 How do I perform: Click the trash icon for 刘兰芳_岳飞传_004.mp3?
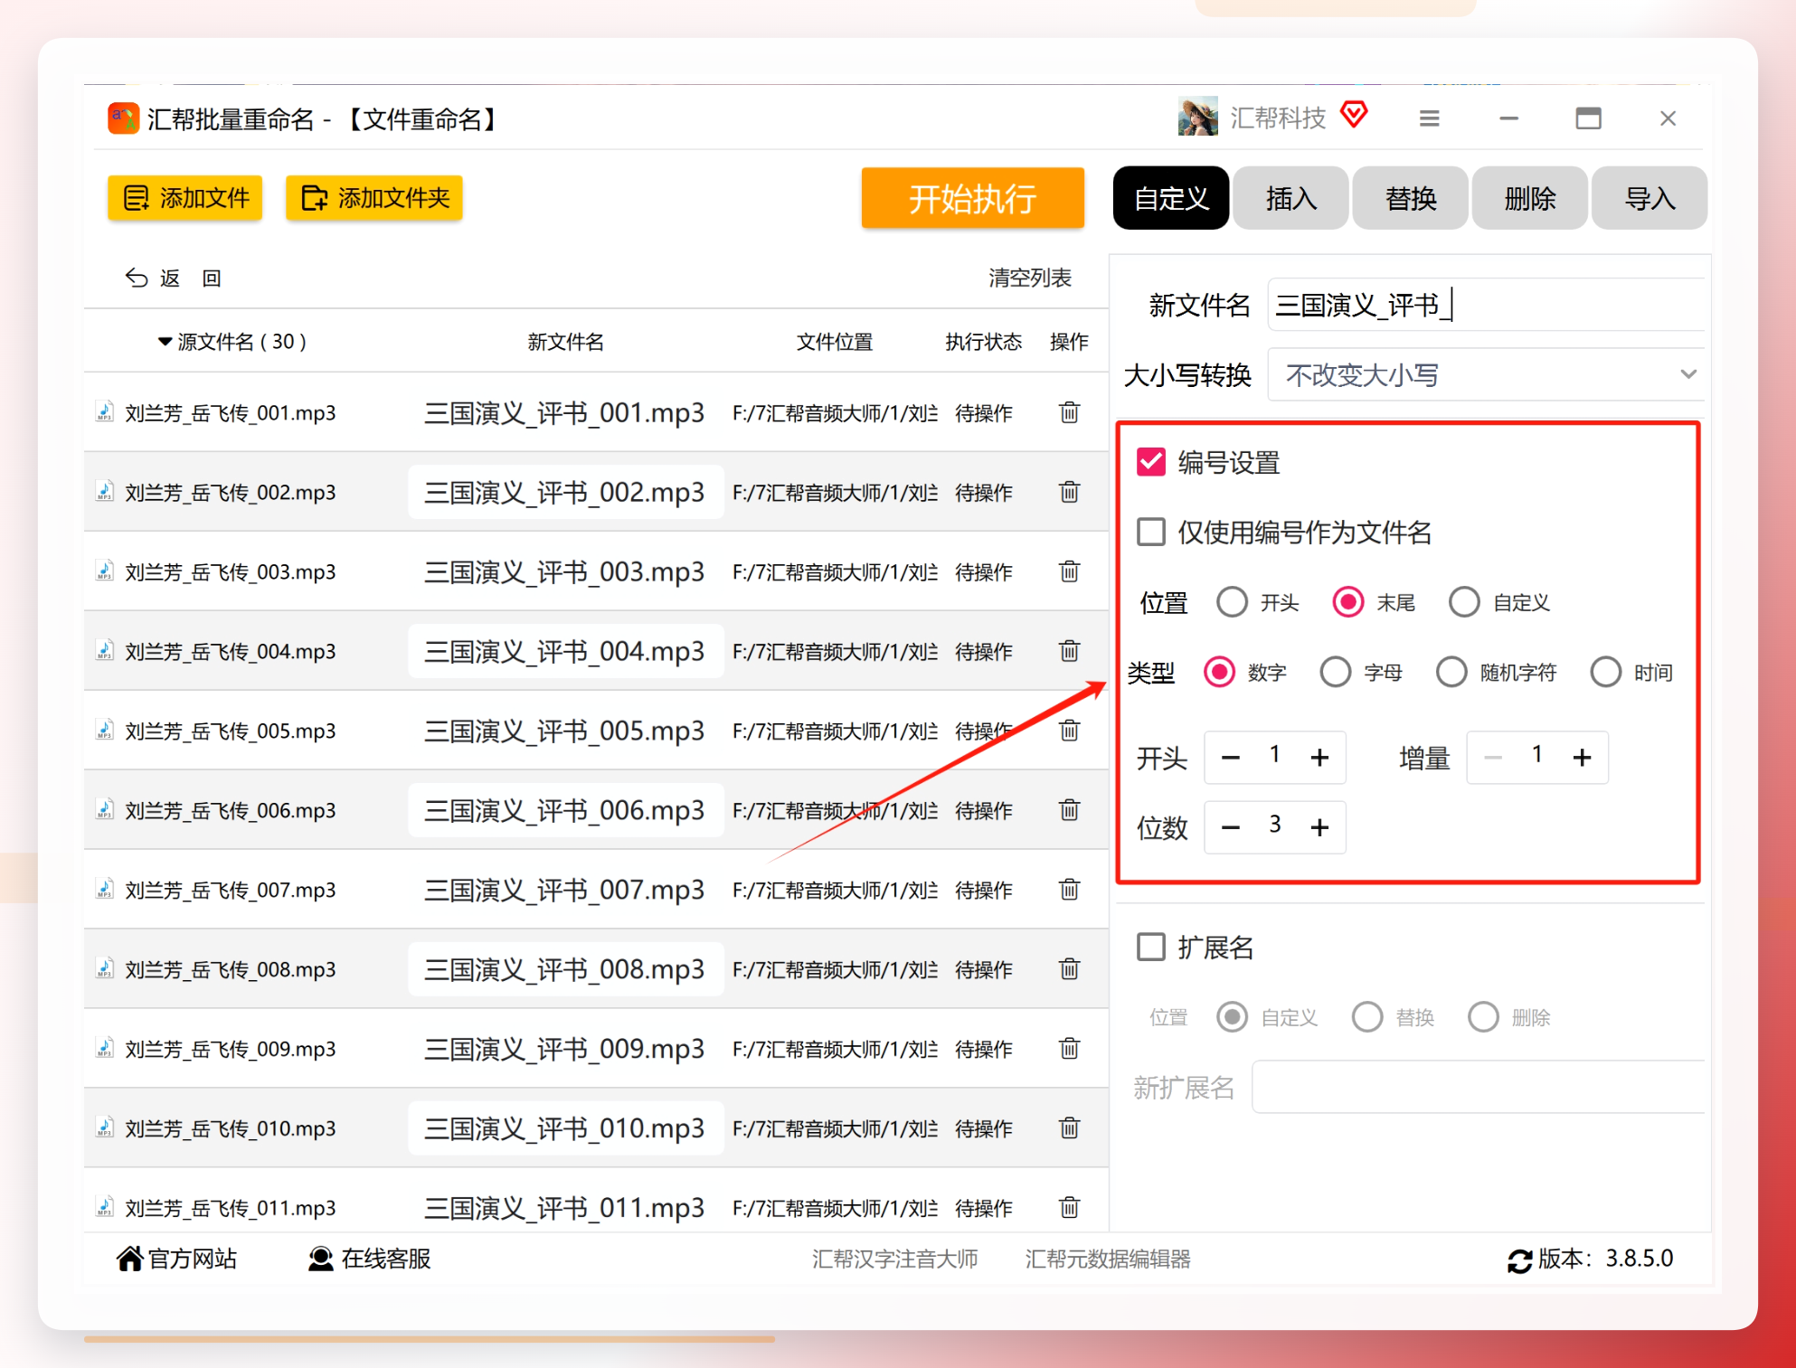[x=1069, y=651]
